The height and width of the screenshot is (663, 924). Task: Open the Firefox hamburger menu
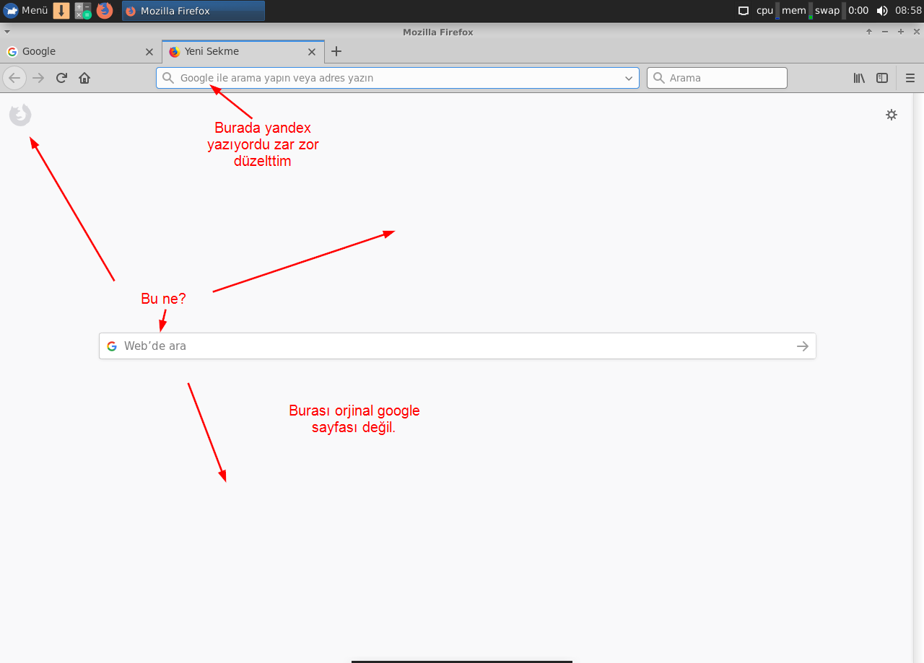(910, 78)
